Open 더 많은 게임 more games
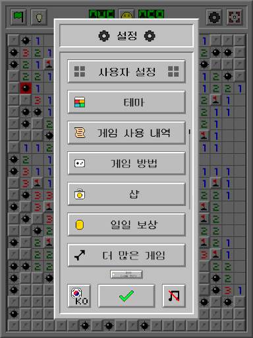This screenshot has width=253, height=338. [126, 255]
